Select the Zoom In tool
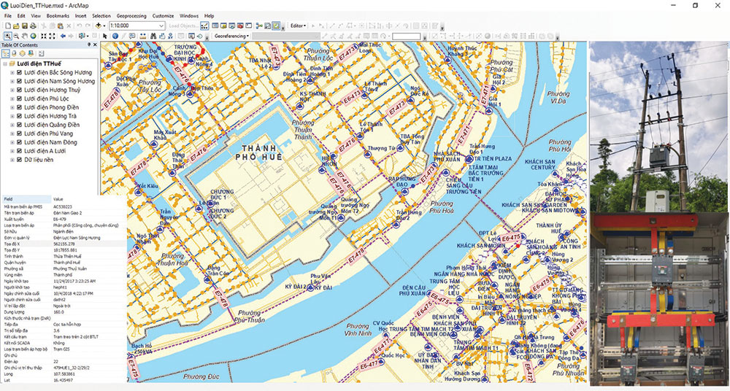The image size is (730, 391). tap(8, 36)
